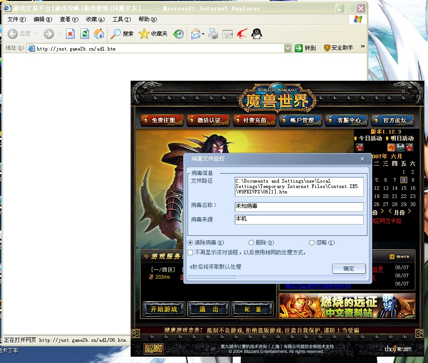The image size is (428, 363).
Task: Click the Mail envelope icon in IE toolbar
Action: pos(195,34)
